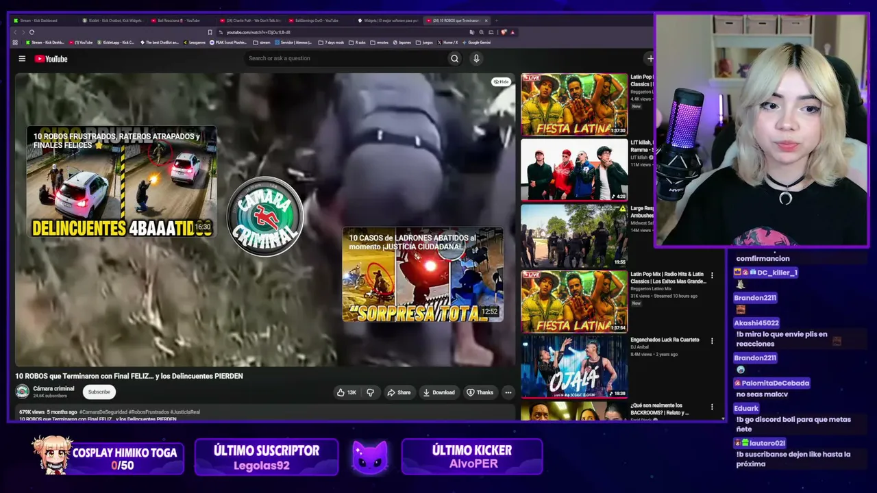This screenshot has height=493, width=877.
Task: Click the #JusticiaReal hashtag
Action: [185, 412]
